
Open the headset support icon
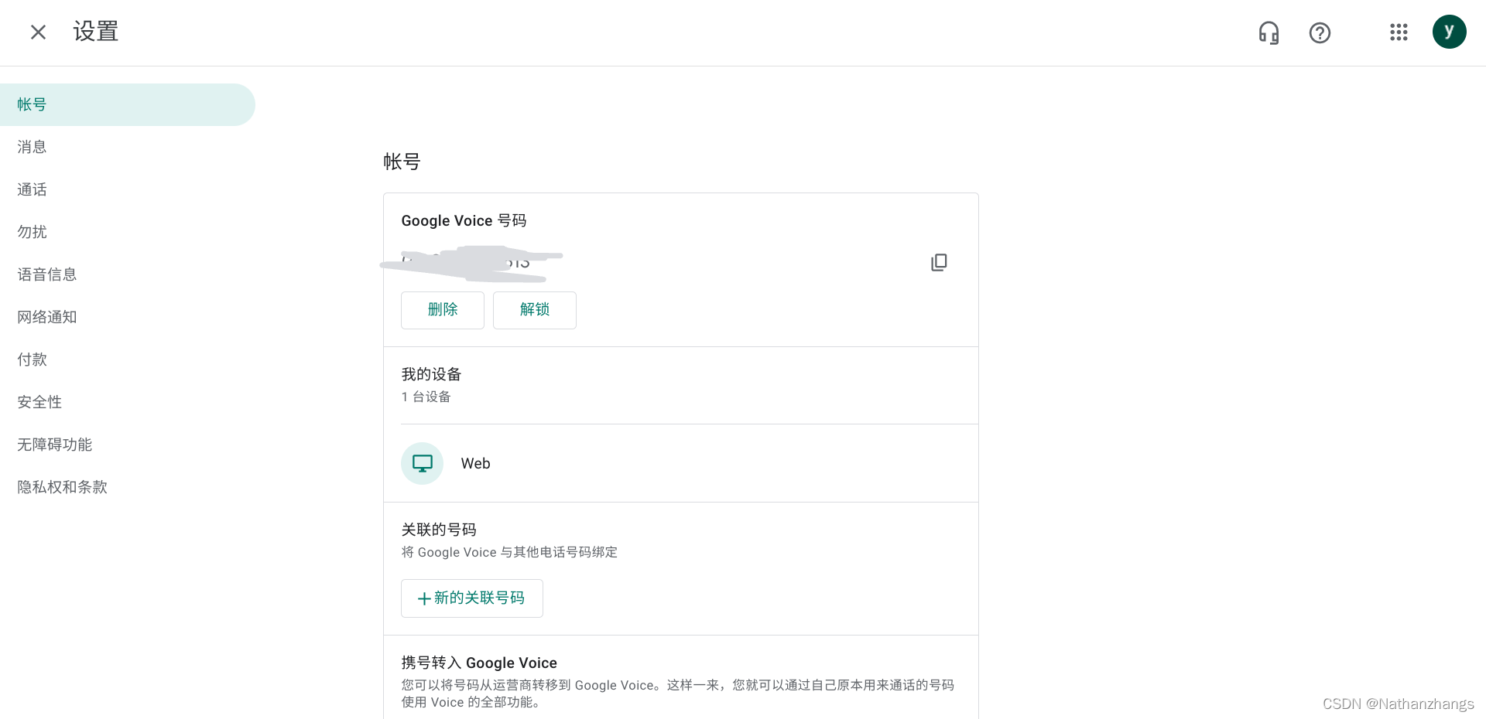[1269, 32]
